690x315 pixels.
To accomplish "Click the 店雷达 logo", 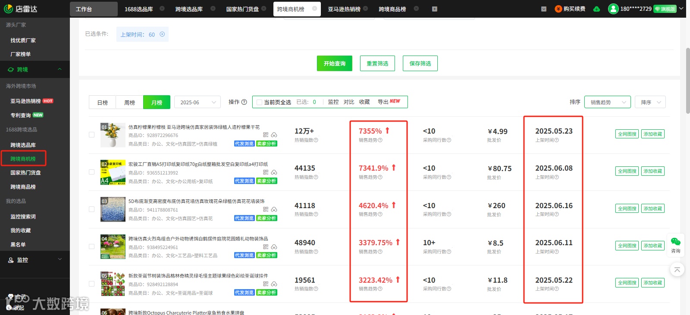I will point(21,9).
